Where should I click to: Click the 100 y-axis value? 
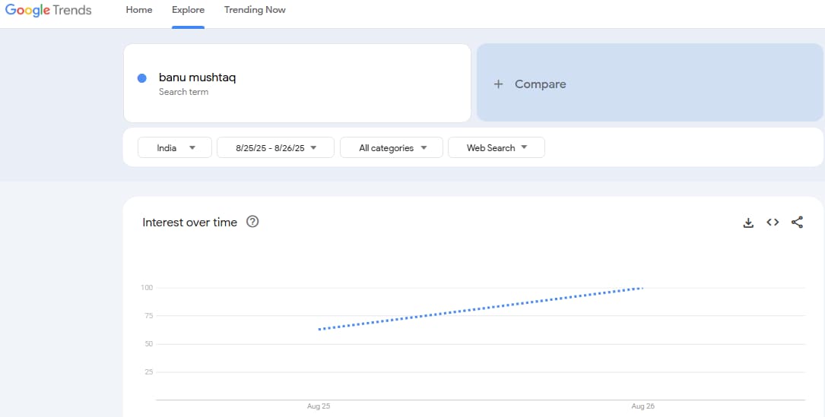pyautogui.click(x=146, y=288)
